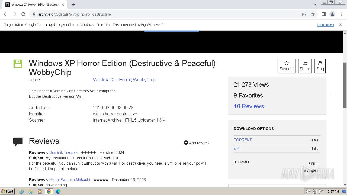Viewport: 347px width, 195px height.
Task: Open Windows Explorer folder from taskbar
Action: coord(31,191)
